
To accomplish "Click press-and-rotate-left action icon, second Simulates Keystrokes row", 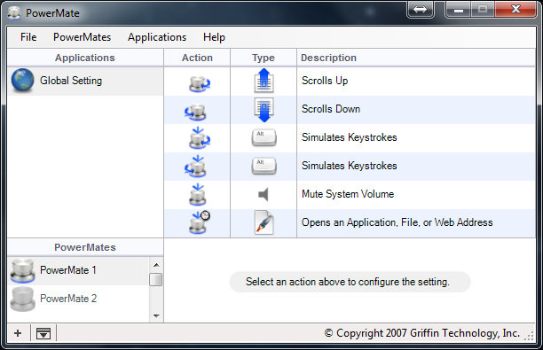I will point(196,167).
